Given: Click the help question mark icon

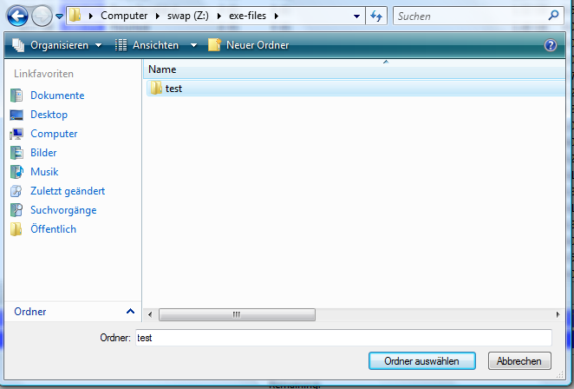Looking at the screenshot, I should click(x=550, y=45).
